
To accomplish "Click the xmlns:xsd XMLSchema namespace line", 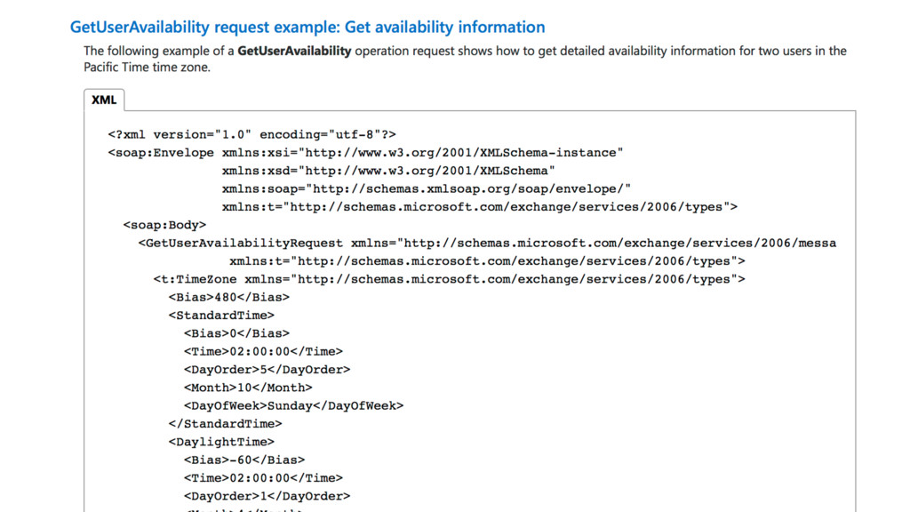I will [388, 171].
